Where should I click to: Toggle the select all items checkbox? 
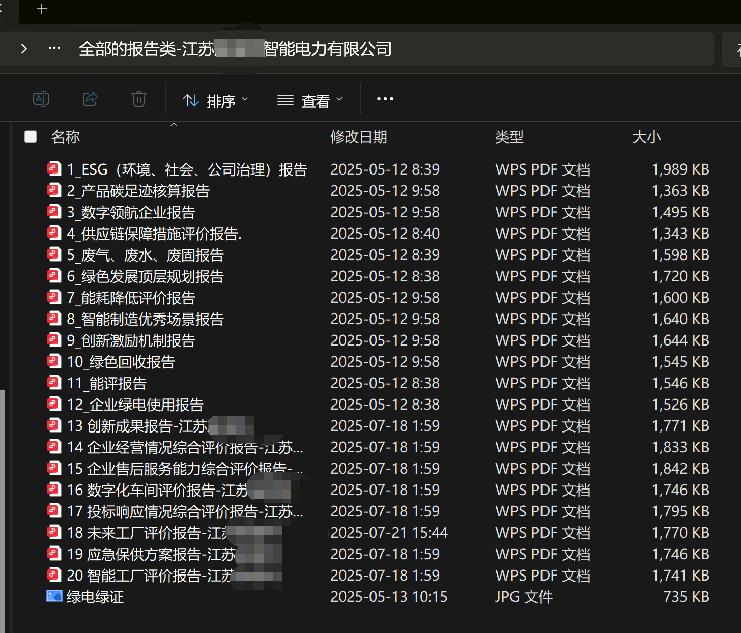[31, 137]
